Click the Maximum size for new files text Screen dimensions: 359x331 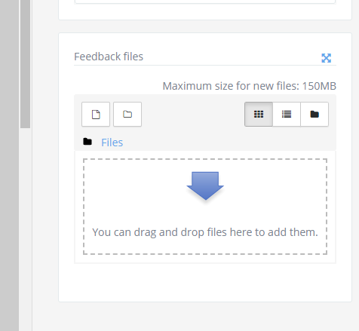coord(250,86)
